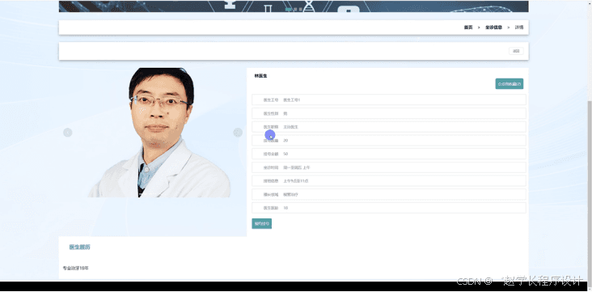Image resolution: width=592 pixels, height=292 pixels.
Task: Select the 详情 breadcrumb item
Action: coord(519,28)
